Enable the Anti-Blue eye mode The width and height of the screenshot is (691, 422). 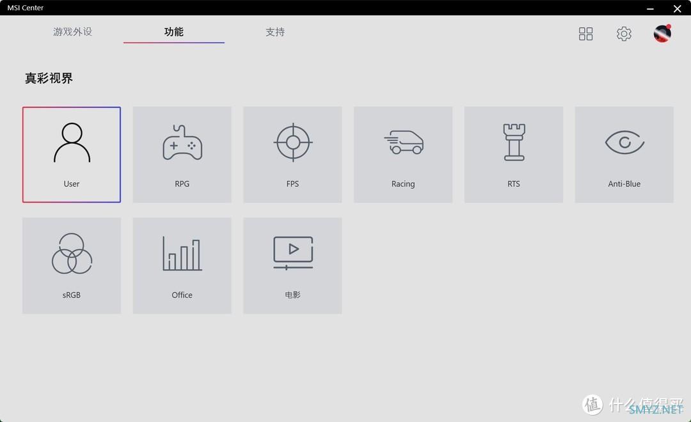click(x=624, y=155)
